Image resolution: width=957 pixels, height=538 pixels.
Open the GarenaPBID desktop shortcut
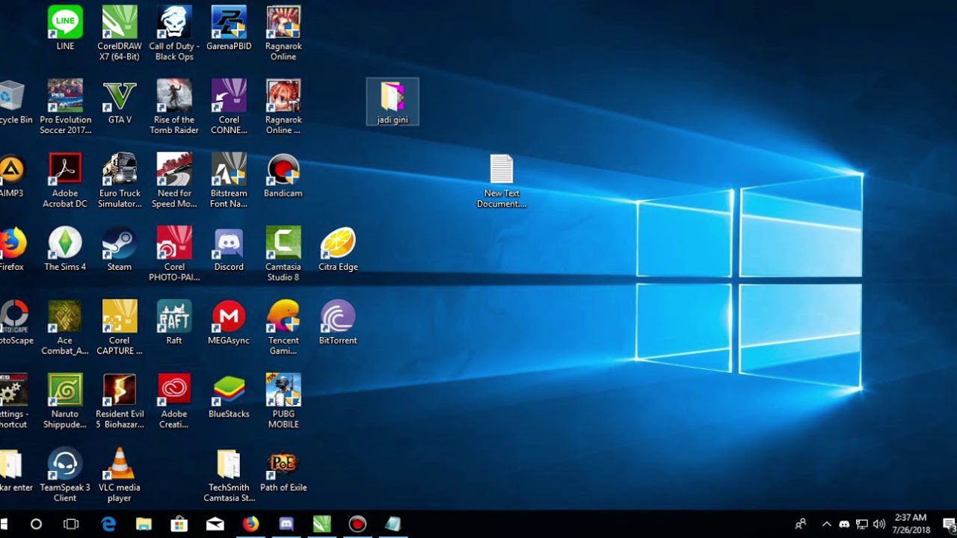tap(229, 28)
